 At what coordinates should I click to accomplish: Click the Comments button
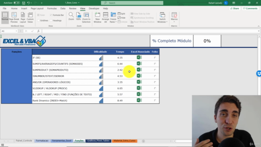point(250,9)
